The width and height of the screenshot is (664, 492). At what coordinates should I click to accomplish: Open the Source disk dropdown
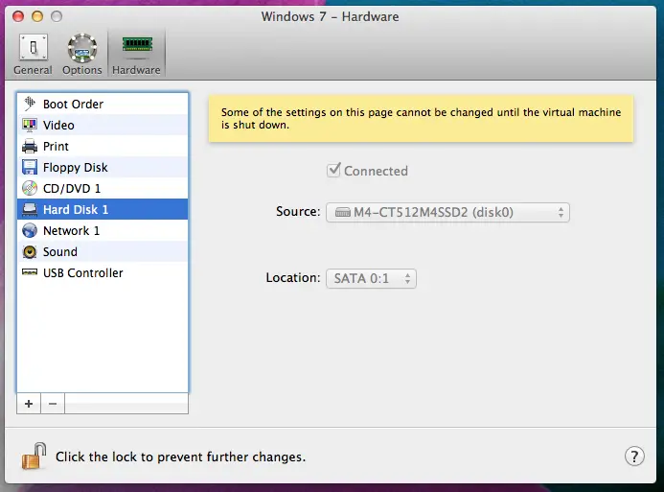pos(447,212)
